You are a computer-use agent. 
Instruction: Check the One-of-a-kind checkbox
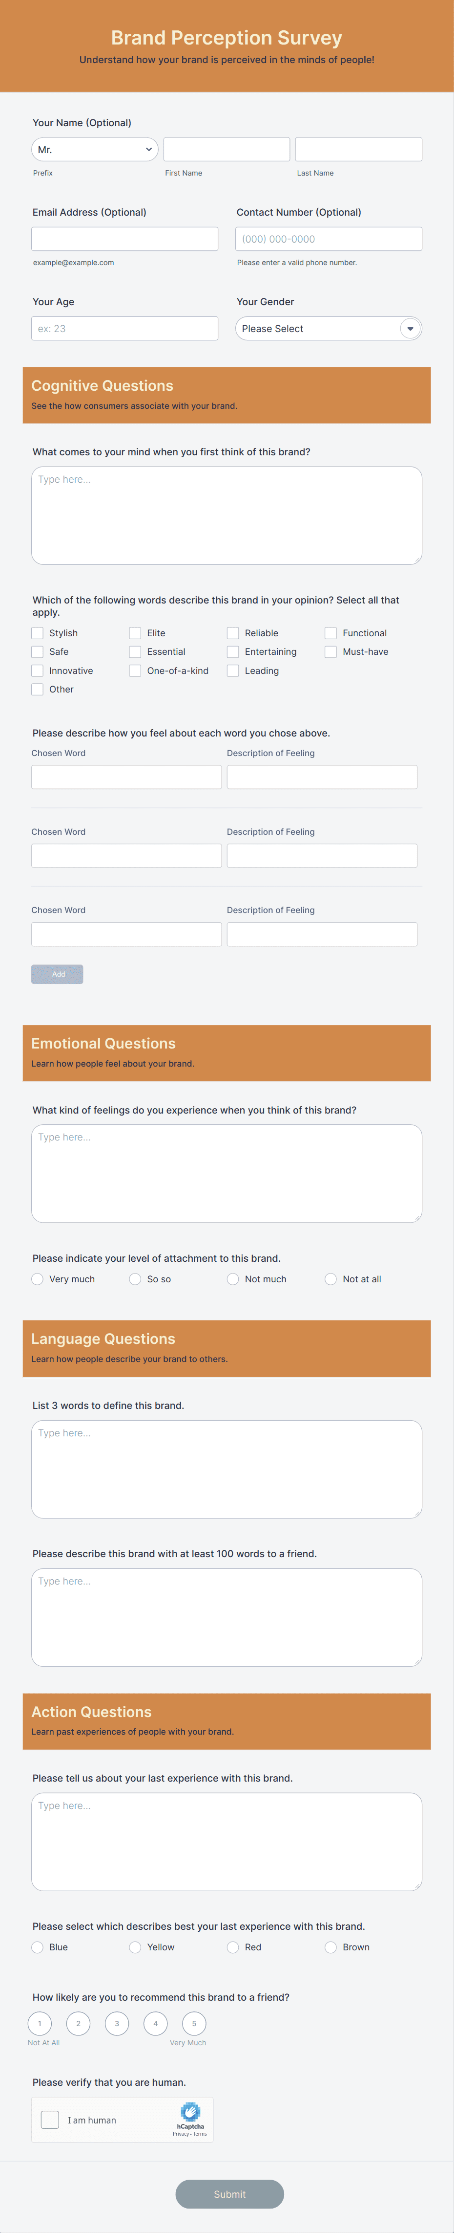point(135,670)
